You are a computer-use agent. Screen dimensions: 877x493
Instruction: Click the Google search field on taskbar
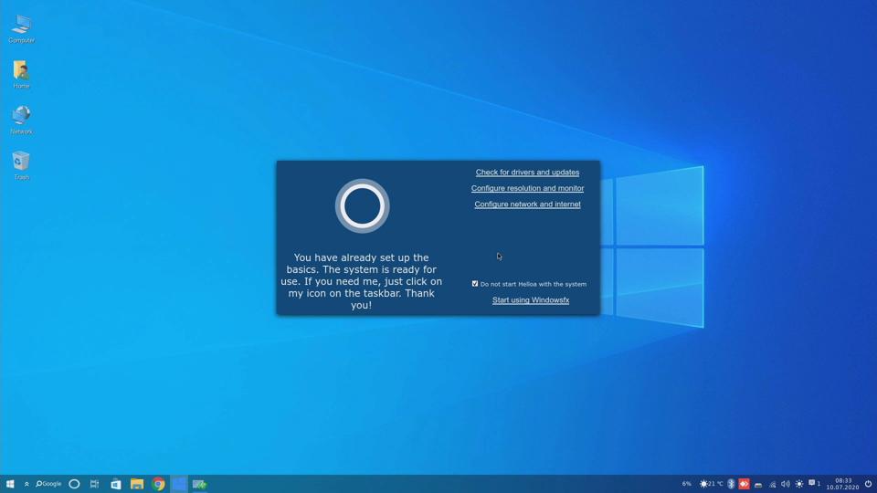click(49, 484)
